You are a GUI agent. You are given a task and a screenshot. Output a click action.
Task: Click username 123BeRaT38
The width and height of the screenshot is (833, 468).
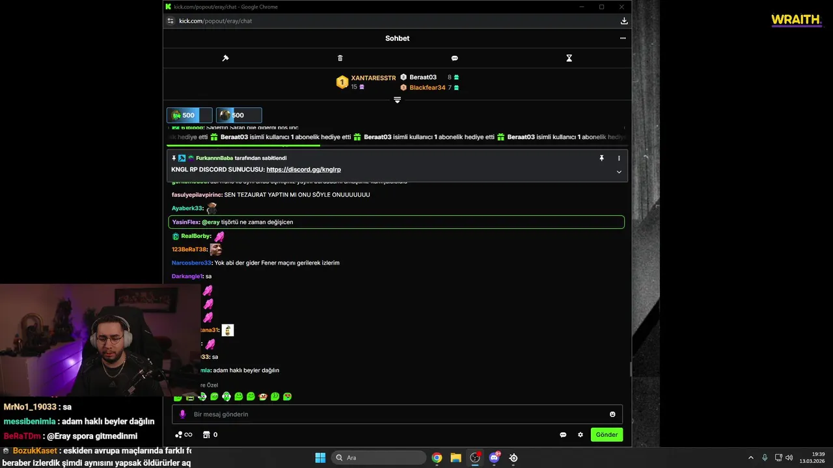(189, 250)
